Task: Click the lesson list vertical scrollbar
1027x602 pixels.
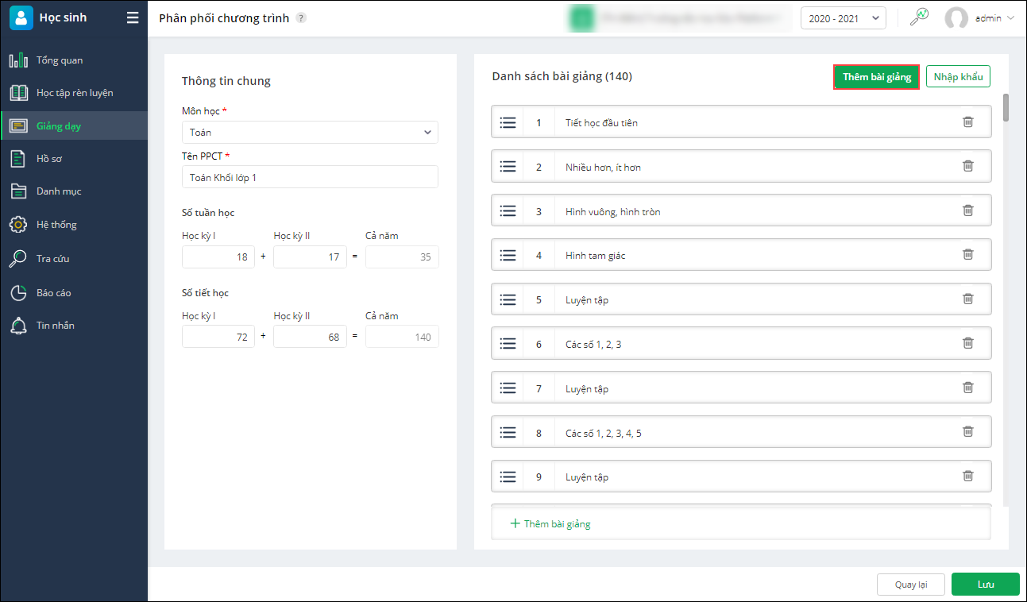Action: point(1006,108)
